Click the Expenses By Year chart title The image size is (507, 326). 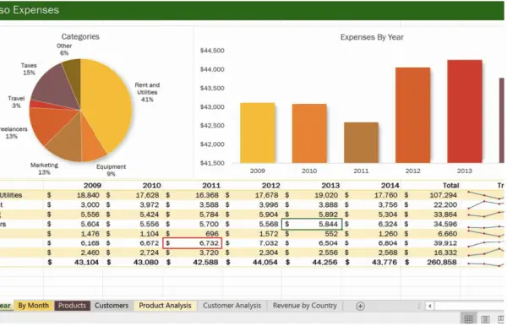click(x=372, y=37)
